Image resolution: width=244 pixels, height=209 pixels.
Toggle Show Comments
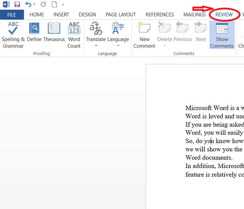[222, 35]
